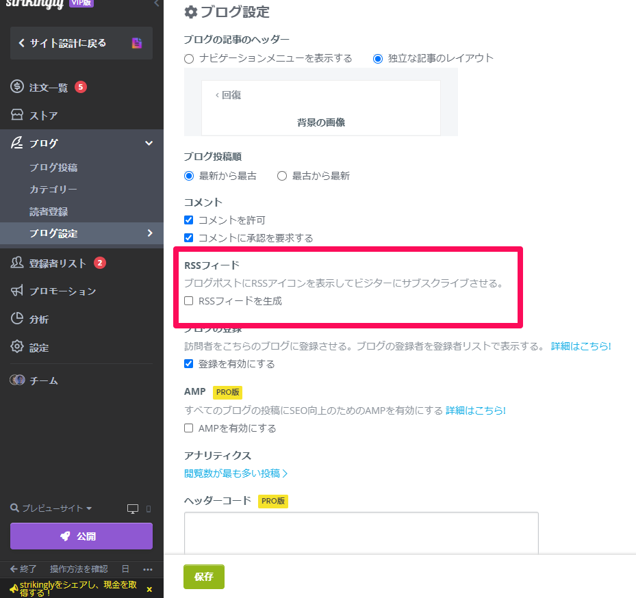Viewport: 636px width, 598px height.
Task: Click the analytics pie chart icon
Action: click(17, 319)
